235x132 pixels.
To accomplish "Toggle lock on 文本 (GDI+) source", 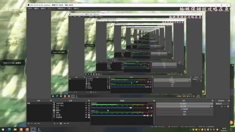I will [89, 106].
